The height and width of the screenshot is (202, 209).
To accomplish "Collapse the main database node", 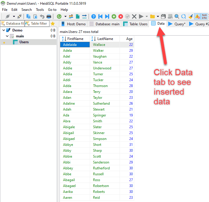I will click(x=7, y=36).
